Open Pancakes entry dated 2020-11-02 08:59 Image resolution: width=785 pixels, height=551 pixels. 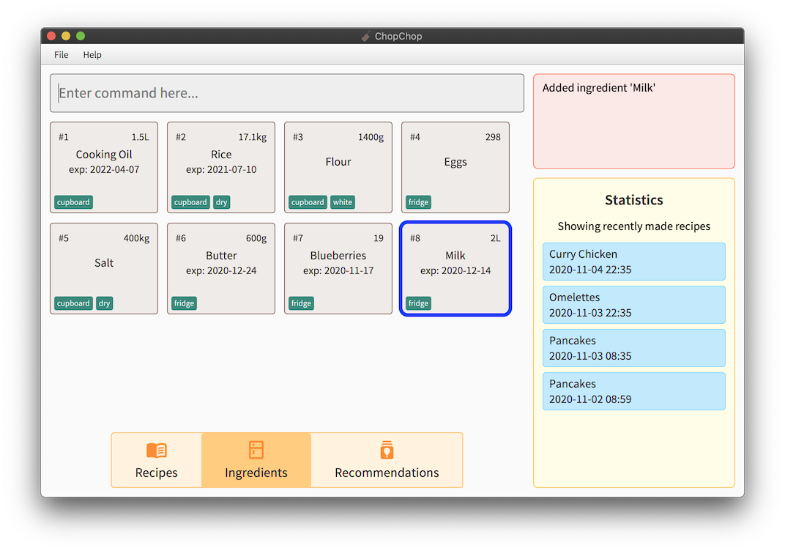pos(634,391)
